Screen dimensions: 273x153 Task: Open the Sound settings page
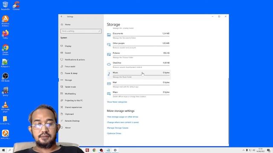[x=68, y=53]
